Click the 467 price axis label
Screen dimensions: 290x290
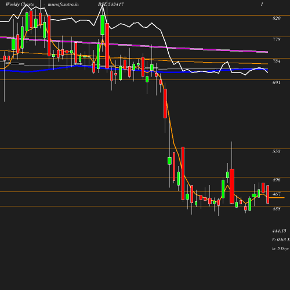(x=277, y=194)
